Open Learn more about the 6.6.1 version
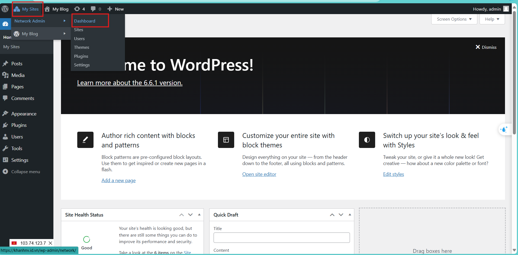The width and height of the screenshot is (518, 255). (x=130, y=83)
